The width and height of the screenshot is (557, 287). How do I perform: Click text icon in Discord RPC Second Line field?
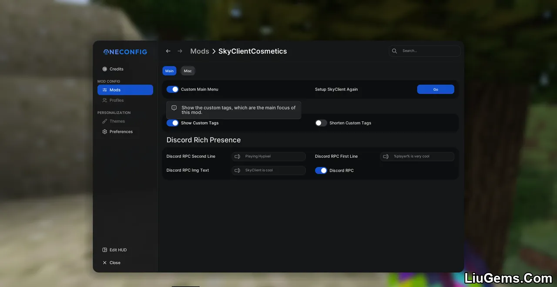click(x=237, y=157)
